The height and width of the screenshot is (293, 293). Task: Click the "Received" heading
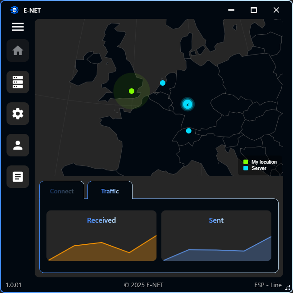click(x=101, y=220)
